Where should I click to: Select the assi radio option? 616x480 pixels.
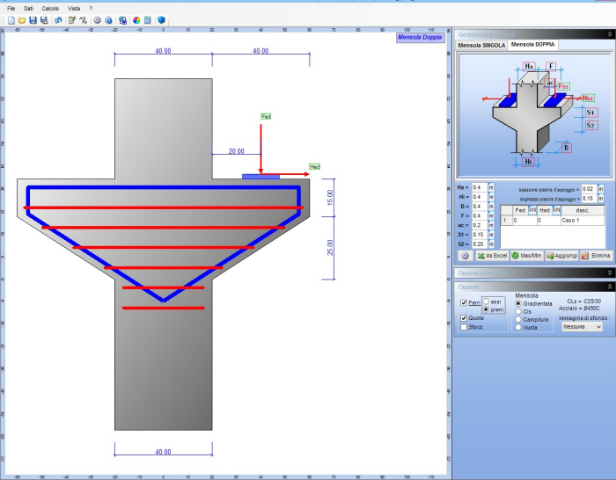486,302
